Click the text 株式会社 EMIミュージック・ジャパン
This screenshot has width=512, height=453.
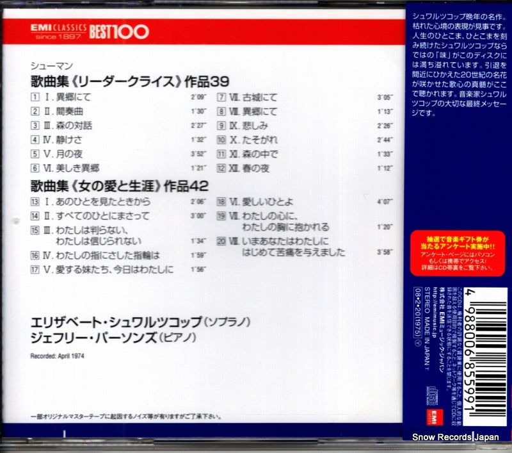click(442, 329)
